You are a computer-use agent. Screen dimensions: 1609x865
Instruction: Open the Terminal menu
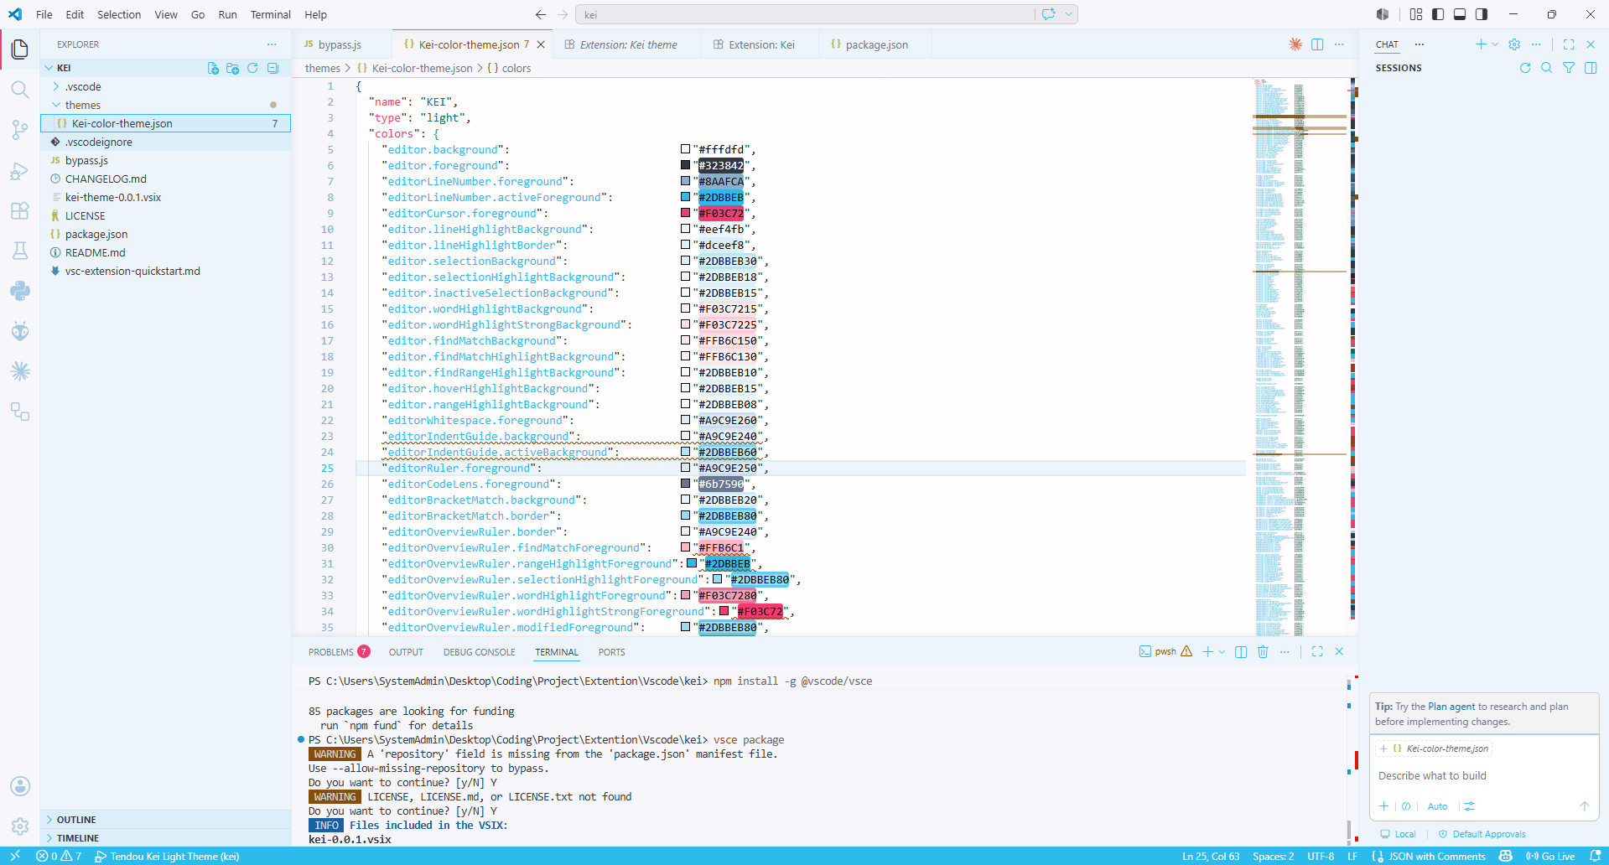point(270,14)
